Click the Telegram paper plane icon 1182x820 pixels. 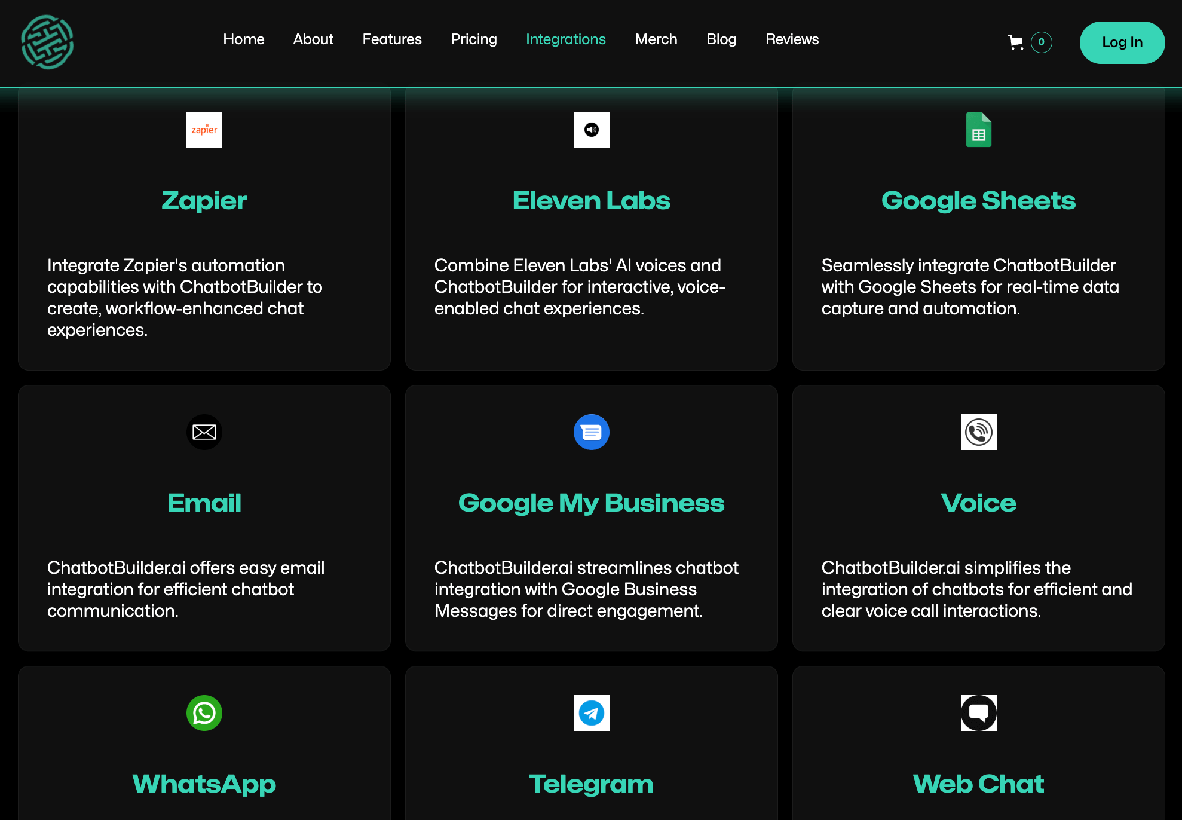pos(591,713)
